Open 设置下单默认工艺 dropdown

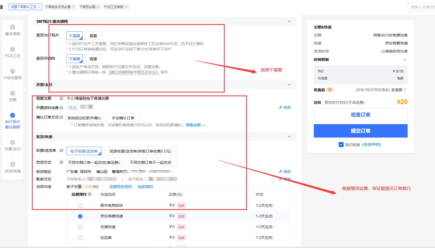(25, 7)
